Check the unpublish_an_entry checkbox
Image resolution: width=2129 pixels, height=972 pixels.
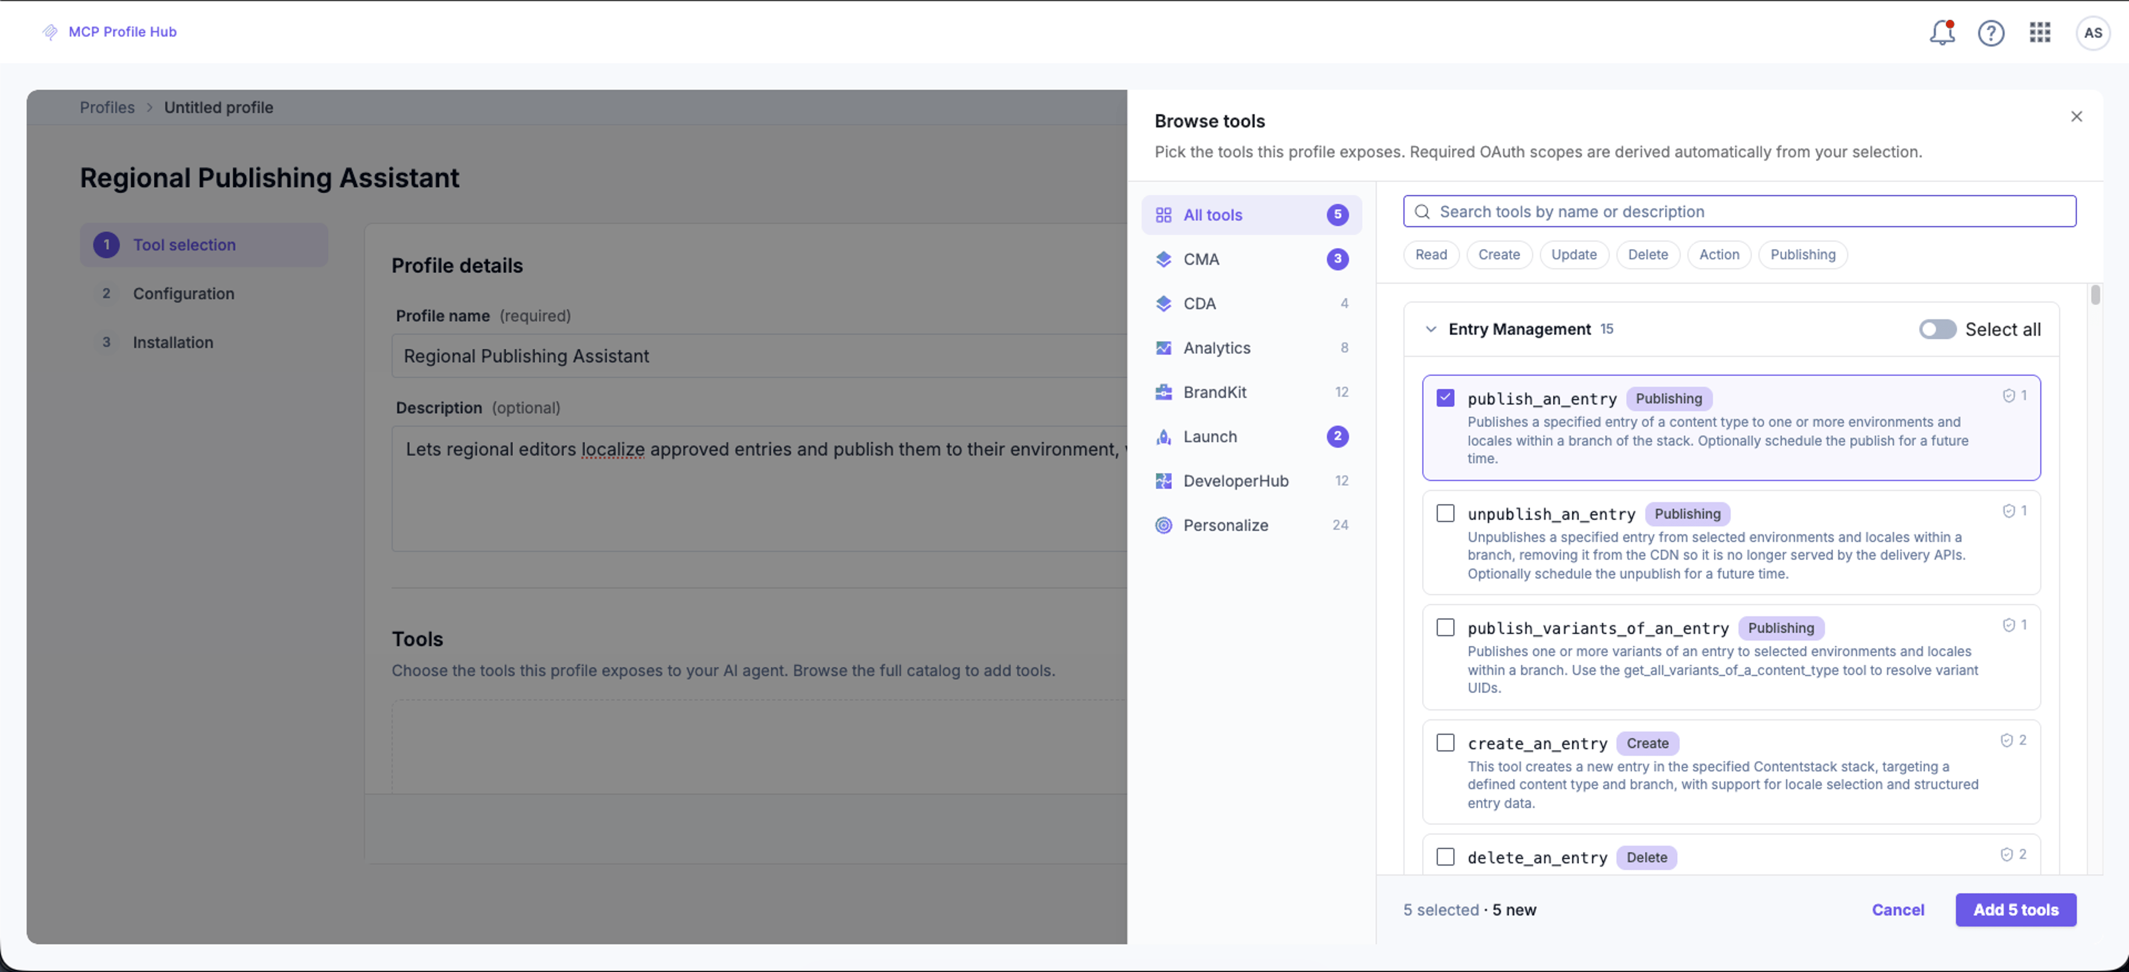[x=1445, y=513]
